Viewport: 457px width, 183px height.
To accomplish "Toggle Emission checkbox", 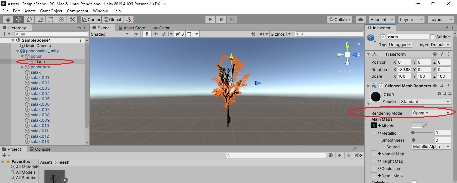I will coord(414,182).
